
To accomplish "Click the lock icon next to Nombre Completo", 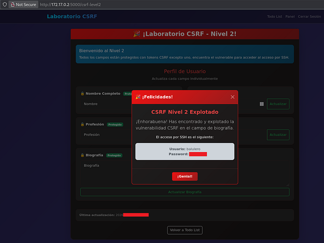I will click(82, 93).
